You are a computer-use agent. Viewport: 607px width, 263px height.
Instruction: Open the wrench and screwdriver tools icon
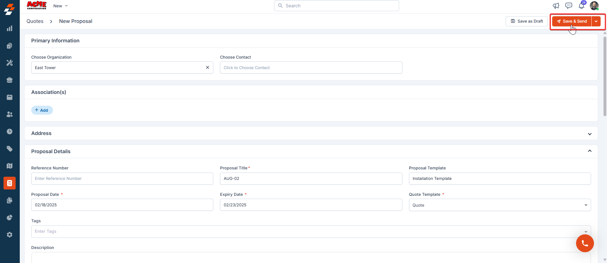coord(10,63)
